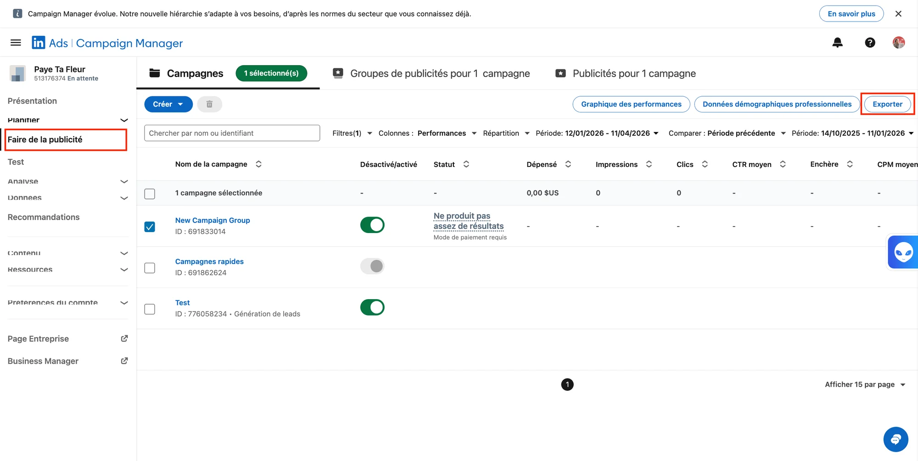Open the Comparer Période précédente dropdown
Screen dimensions: 918x461
(727, 133)
